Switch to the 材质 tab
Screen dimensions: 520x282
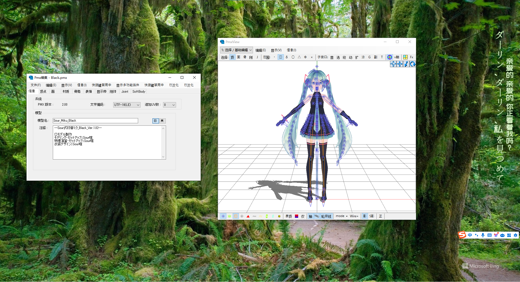(66, 92)
